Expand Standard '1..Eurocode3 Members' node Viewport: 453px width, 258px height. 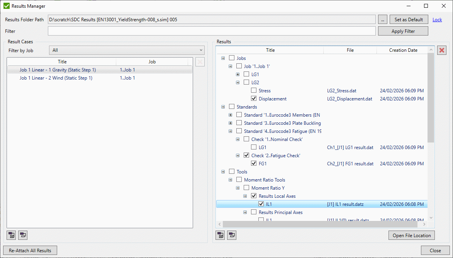pos(230,115)
